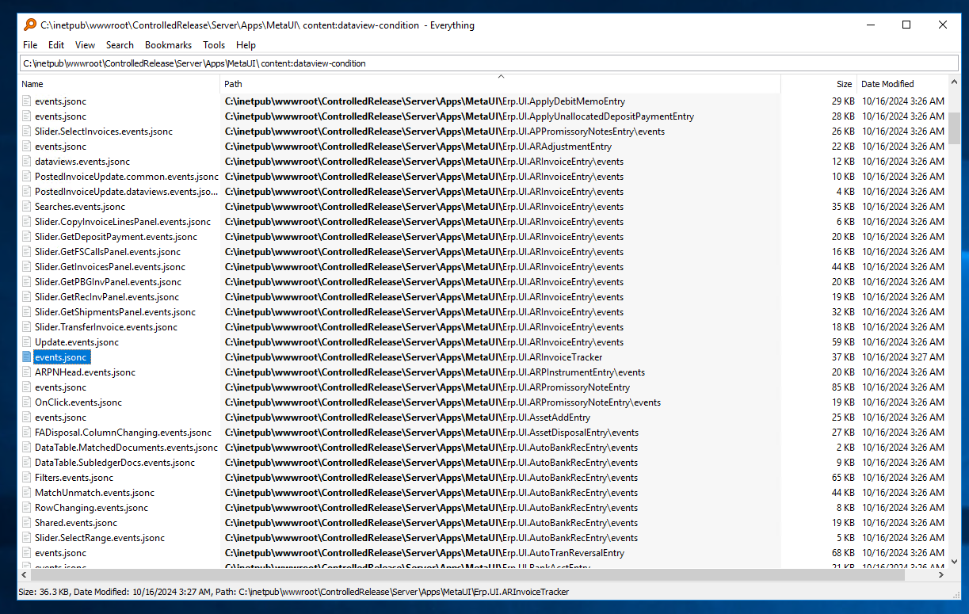Click the search box with content:dataview-condition query
Viewport: 969px width, 614px height.
tap(489, 63)
